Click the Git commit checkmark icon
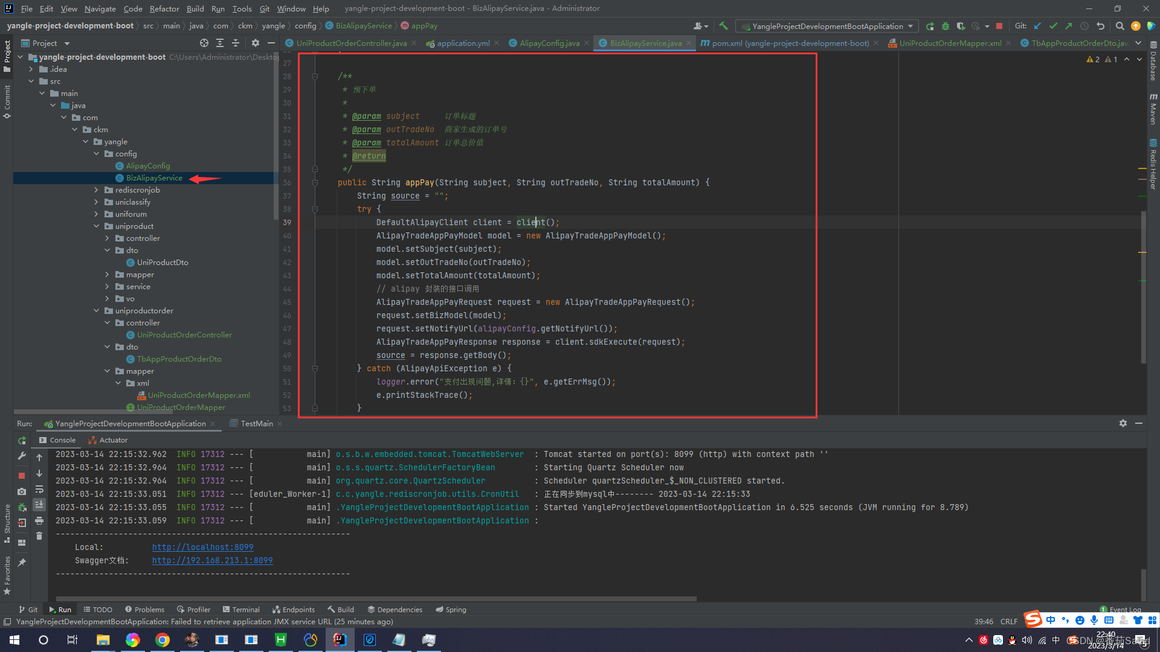The image size is (1160, 652). pos(1053,26)
